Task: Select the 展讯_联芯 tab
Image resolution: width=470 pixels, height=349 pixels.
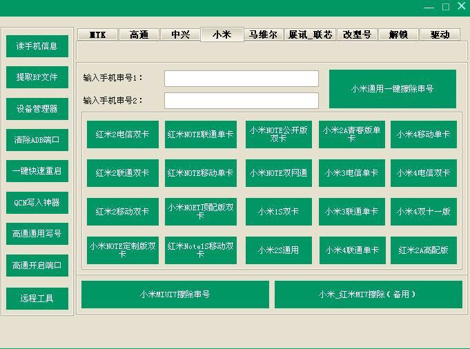Action: (310, 34)
